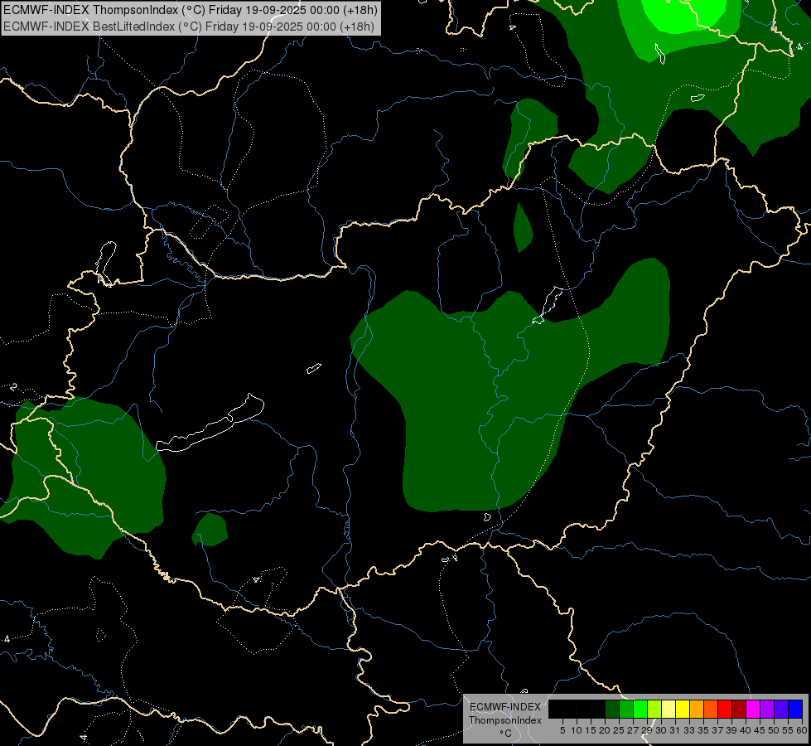
Task: Click the legend tick value '5'
Action: click(562, 730)
